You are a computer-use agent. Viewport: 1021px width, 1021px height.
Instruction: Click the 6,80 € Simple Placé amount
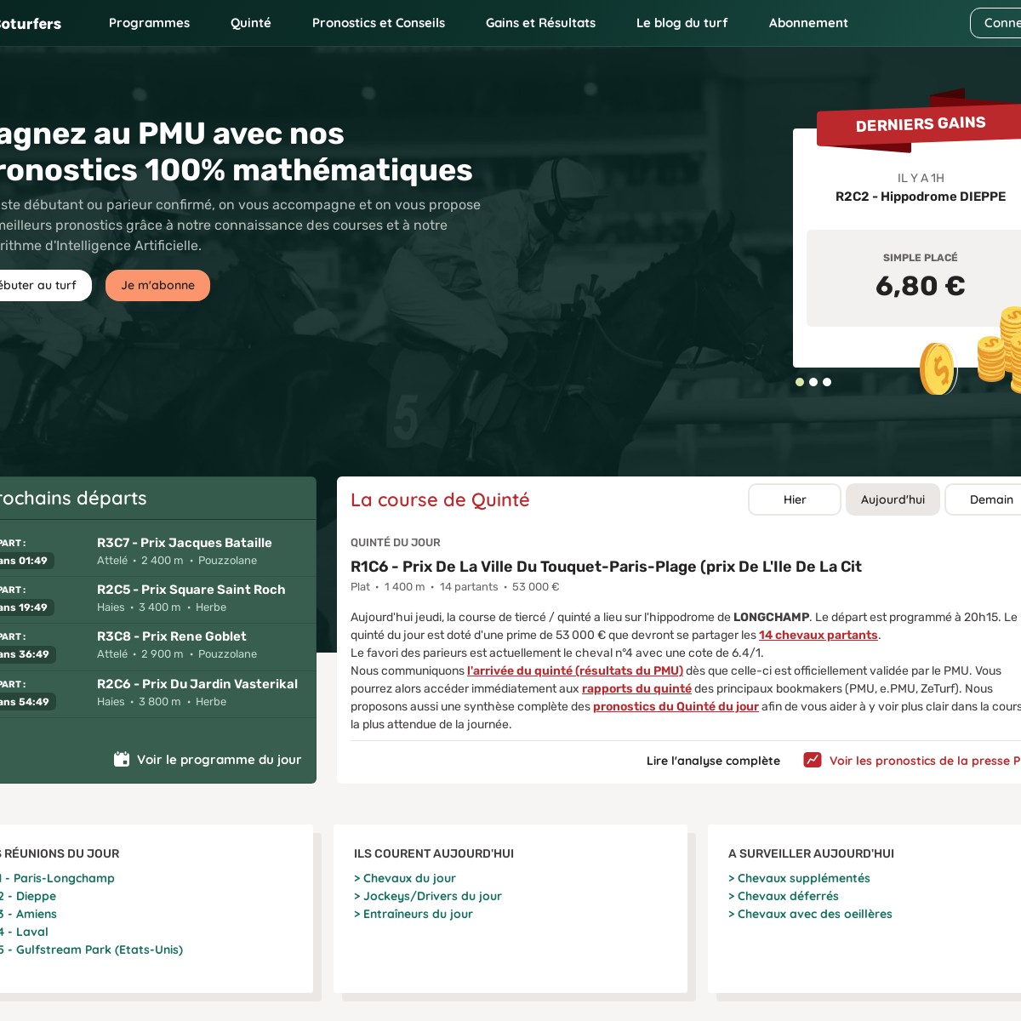[x=921, y=286]
